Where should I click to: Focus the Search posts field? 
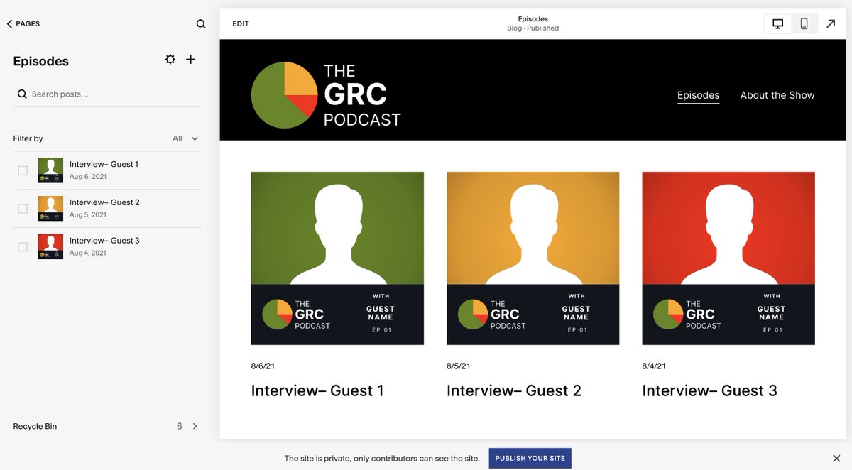click(x=106, y=94)
